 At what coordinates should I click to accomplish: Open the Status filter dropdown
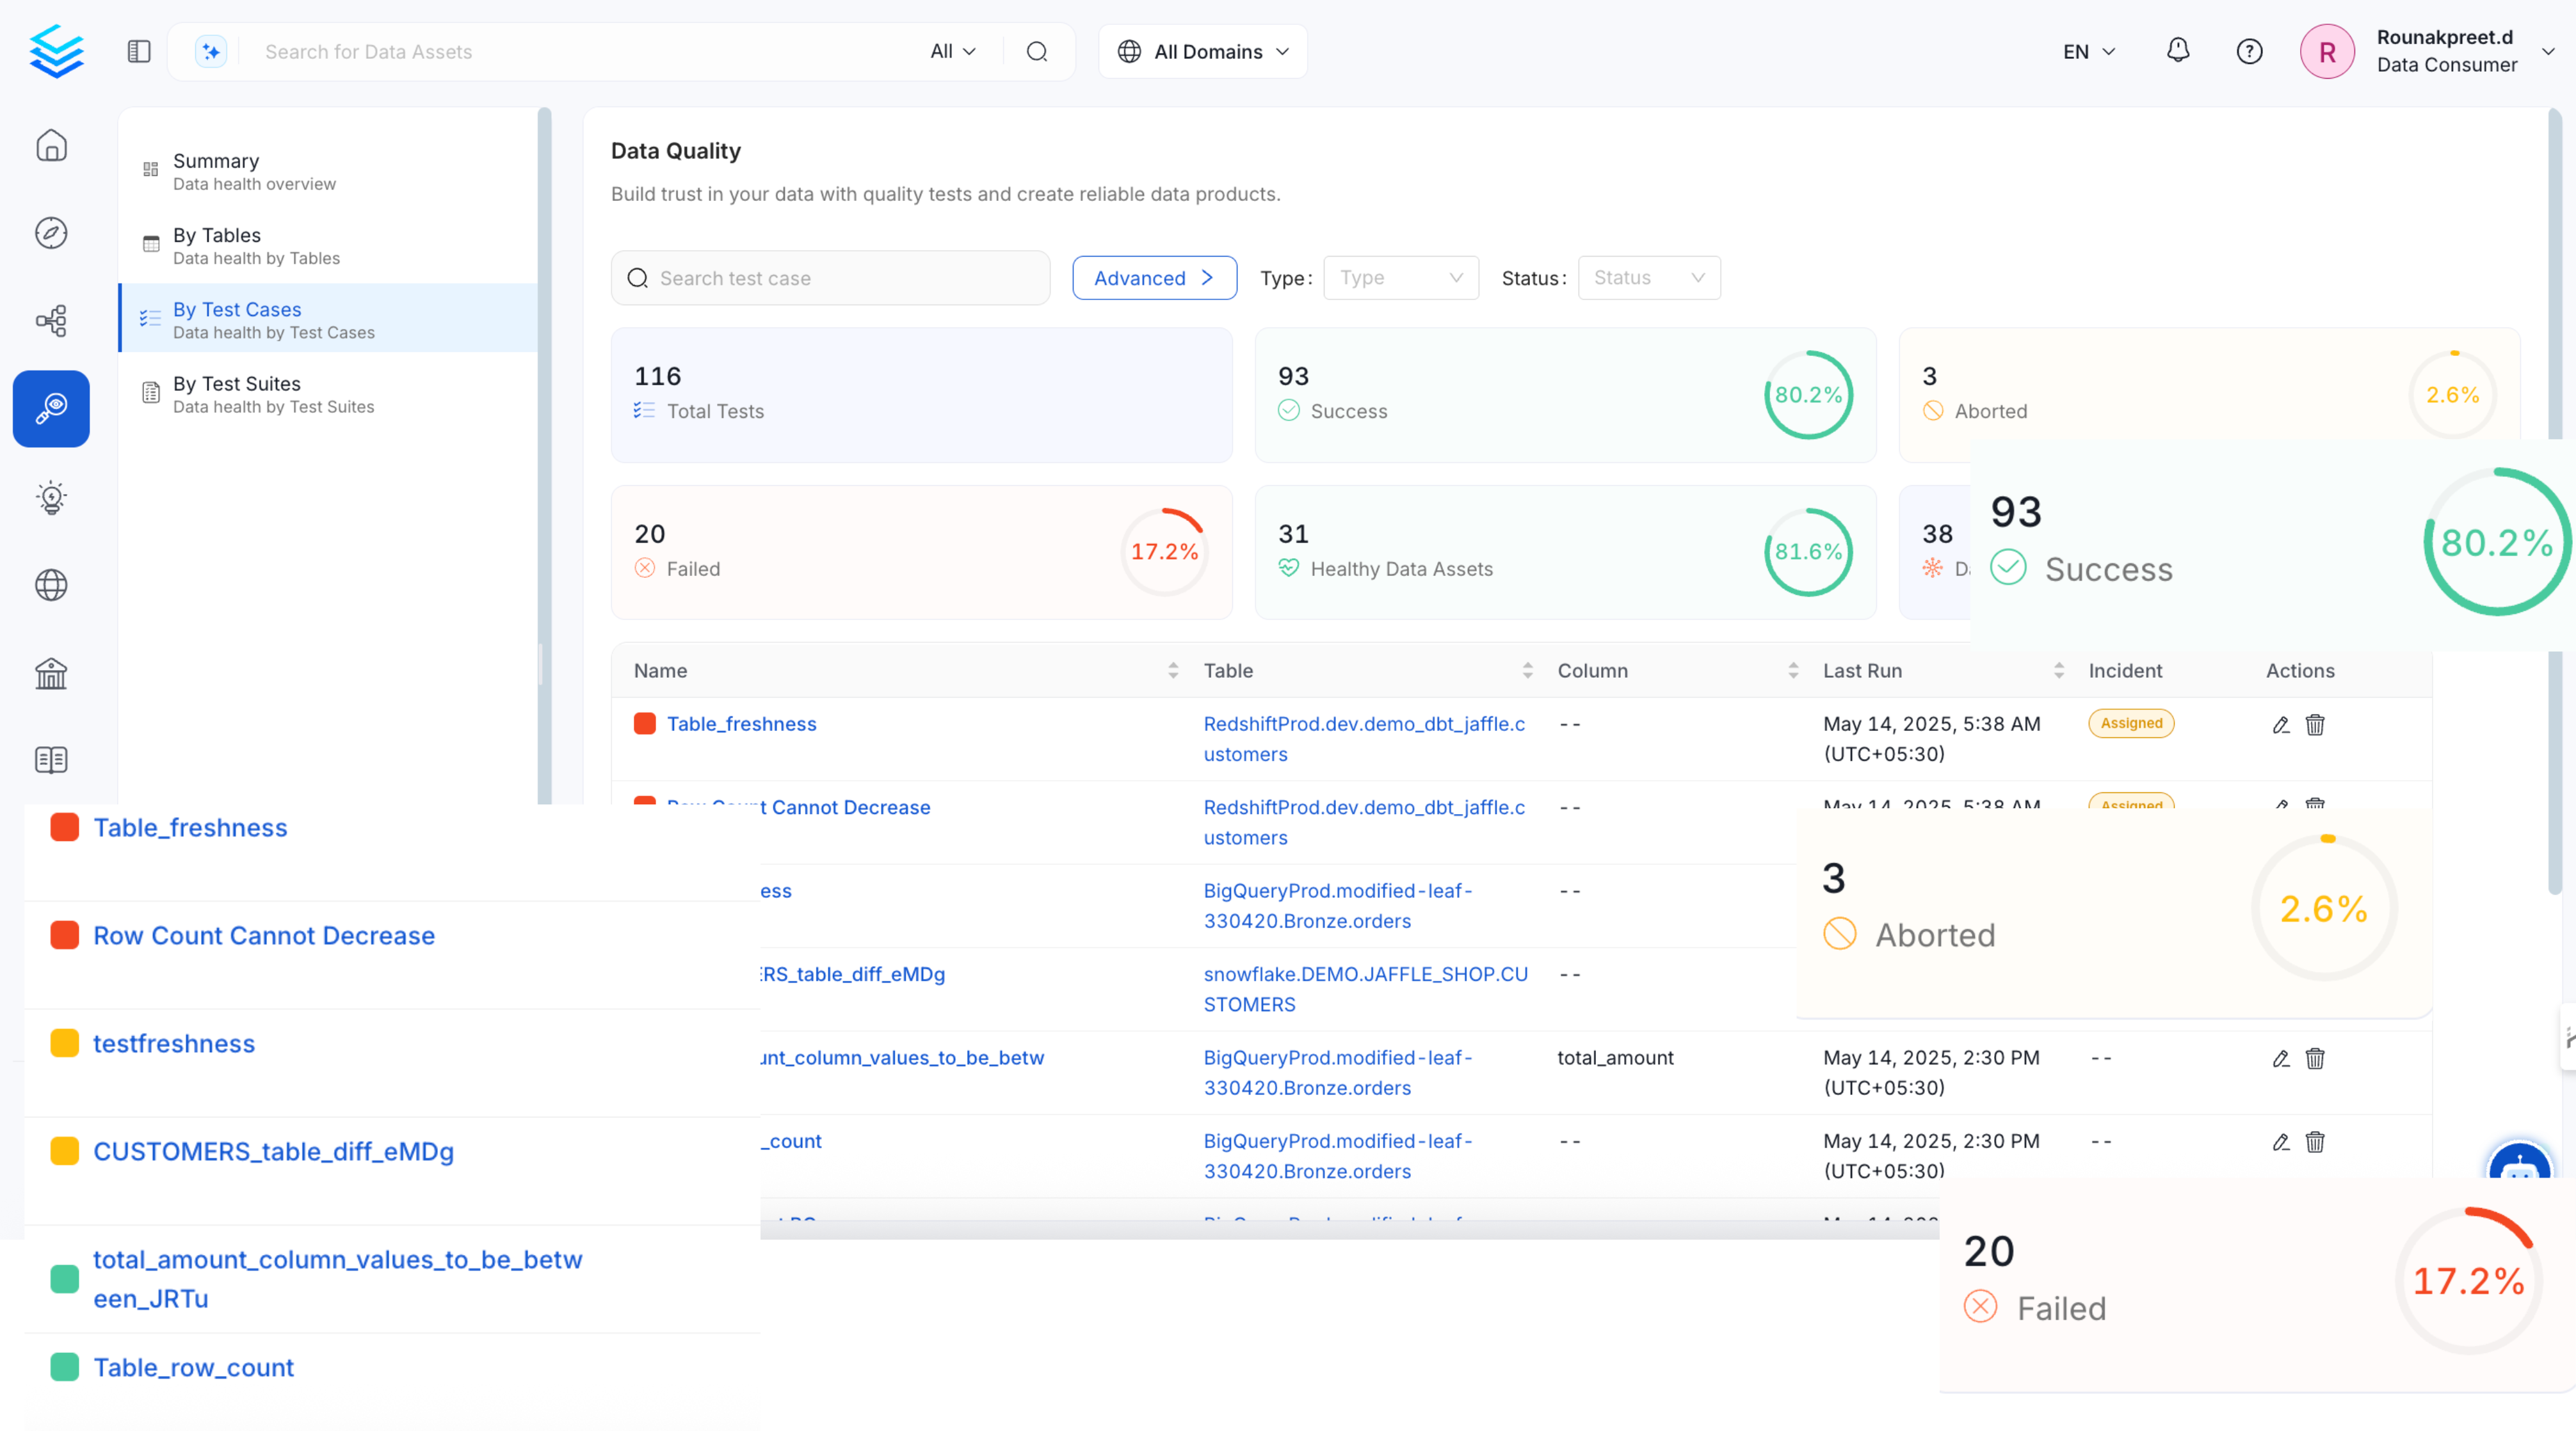coord(1648,278)
